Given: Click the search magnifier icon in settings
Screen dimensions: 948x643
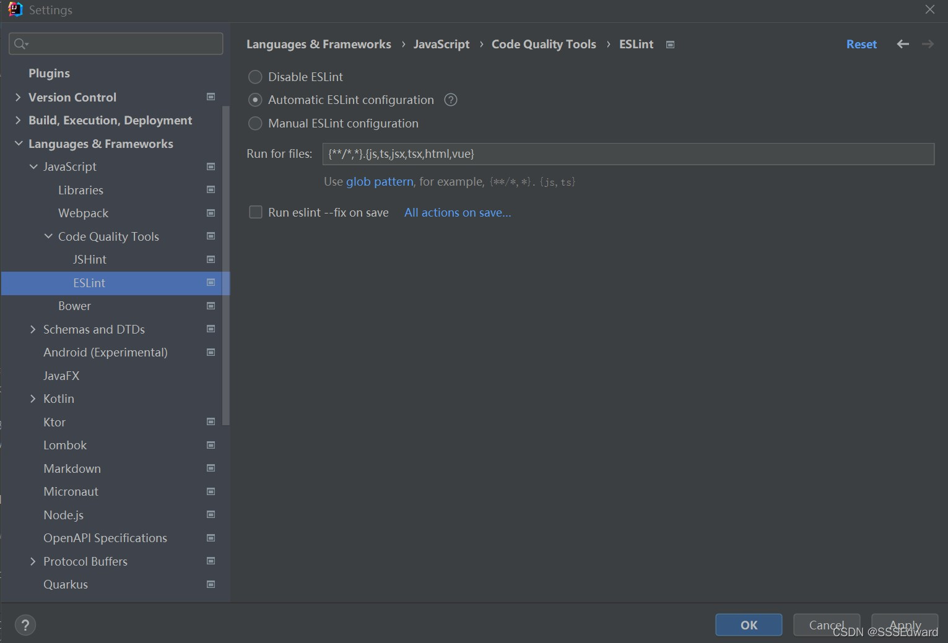Looking at the screenshot, I should (x=20, y=43).
